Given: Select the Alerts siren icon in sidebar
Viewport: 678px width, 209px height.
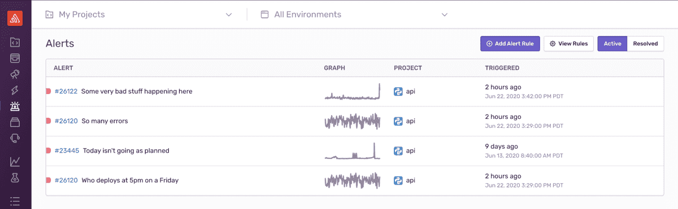Looking at the screenshot, I should 15,106.
